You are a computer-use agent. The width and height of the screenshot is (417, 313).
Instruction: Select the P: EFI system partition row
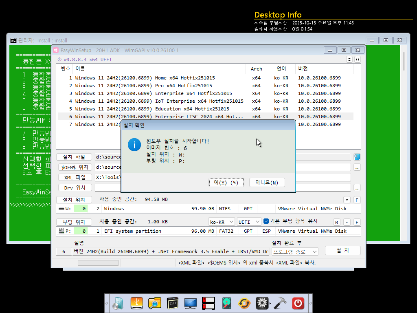[208, 231]
